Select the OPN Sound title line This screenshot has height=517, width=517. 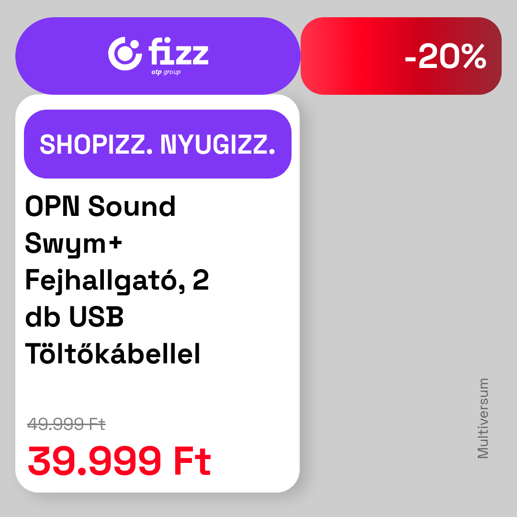pos(100,206)
